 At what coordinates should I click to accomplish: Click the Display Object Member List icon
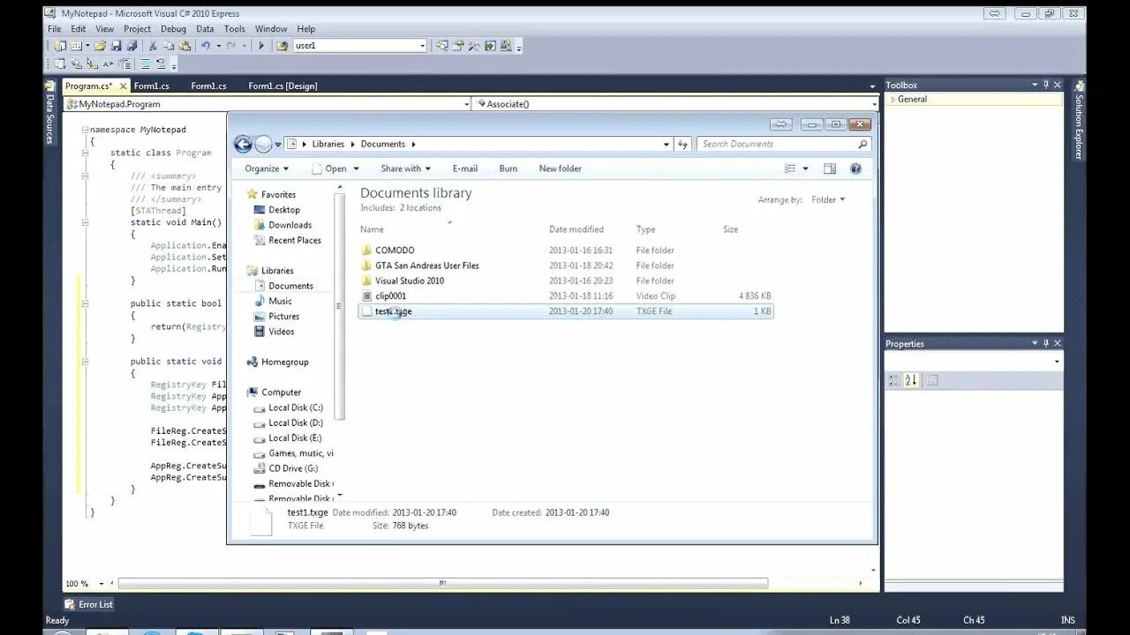coord(60,63)
